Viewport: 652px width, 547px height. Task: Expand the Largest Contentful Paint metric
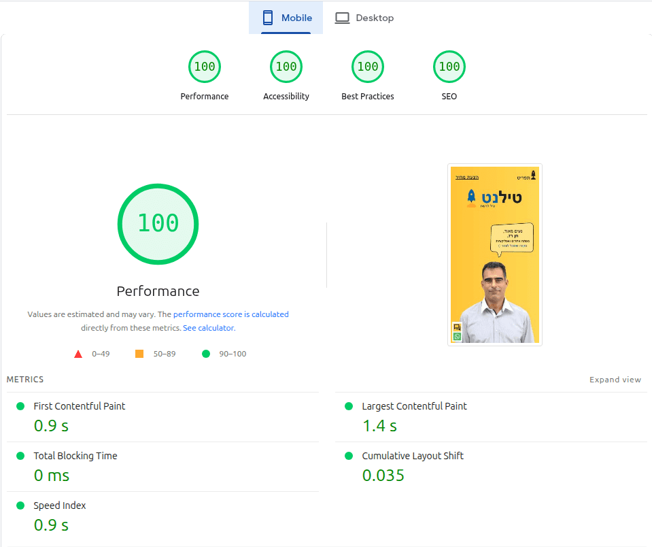pyautogui.click(x=491, y=417)
